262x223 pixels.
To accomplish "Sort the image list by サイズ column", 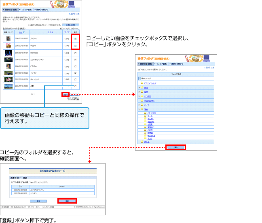I will click(x=67, y=32).
